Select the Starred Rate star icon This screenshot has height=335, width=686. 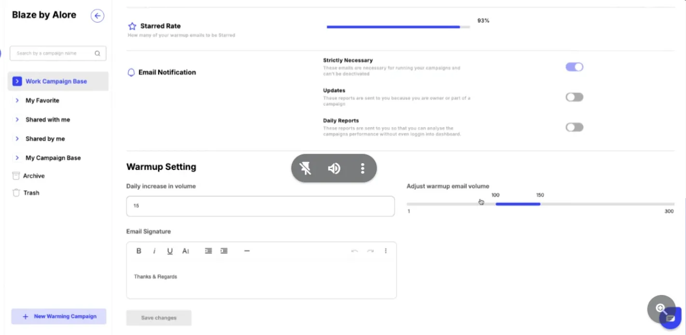coord(131,26)
